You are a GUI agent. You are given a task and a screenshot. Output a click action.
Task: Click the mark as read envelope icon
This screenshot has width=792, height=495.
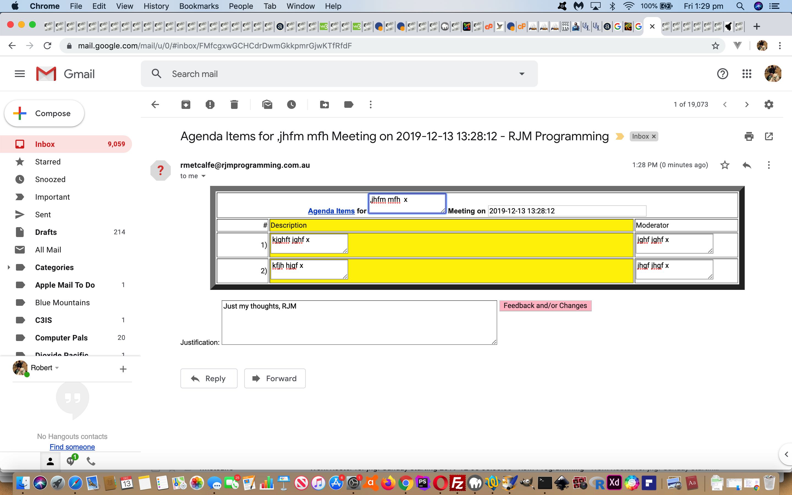point(266,104)
